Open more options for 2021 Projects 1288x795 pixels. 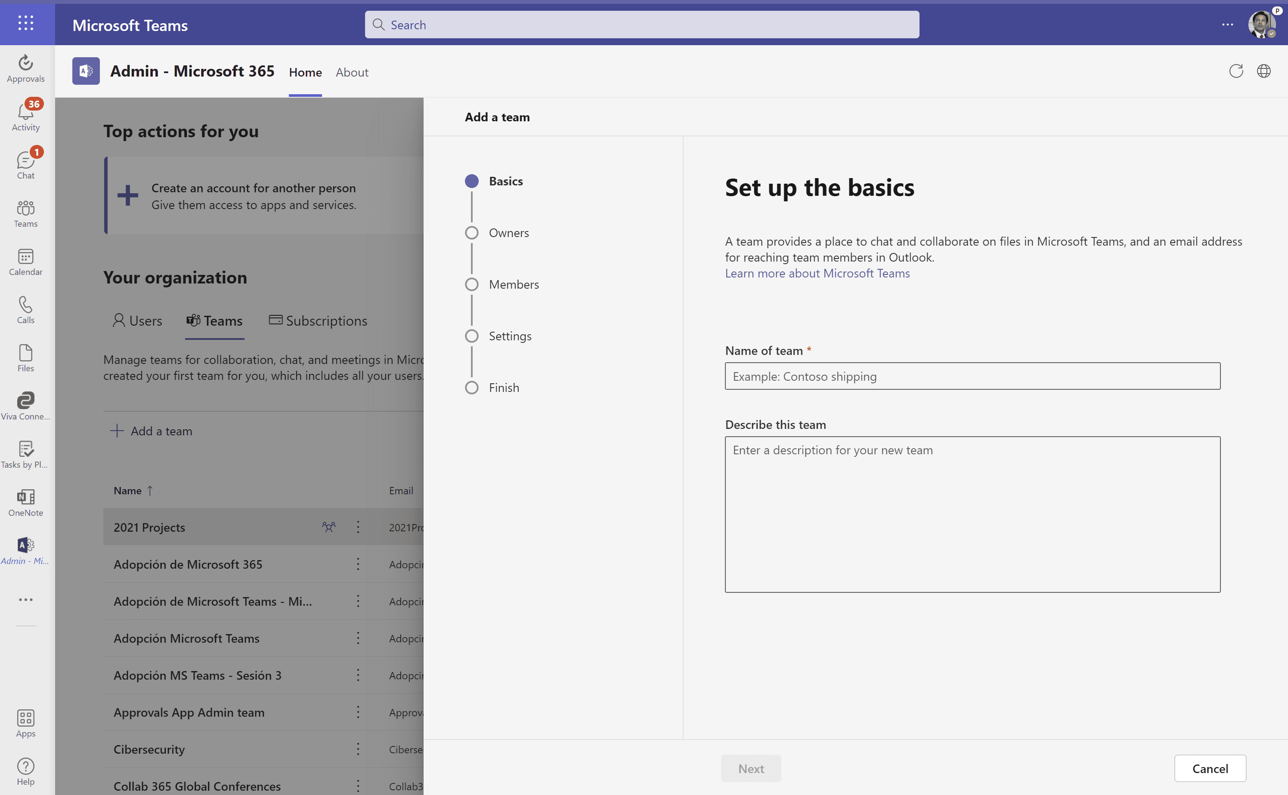tap(358, 527)
